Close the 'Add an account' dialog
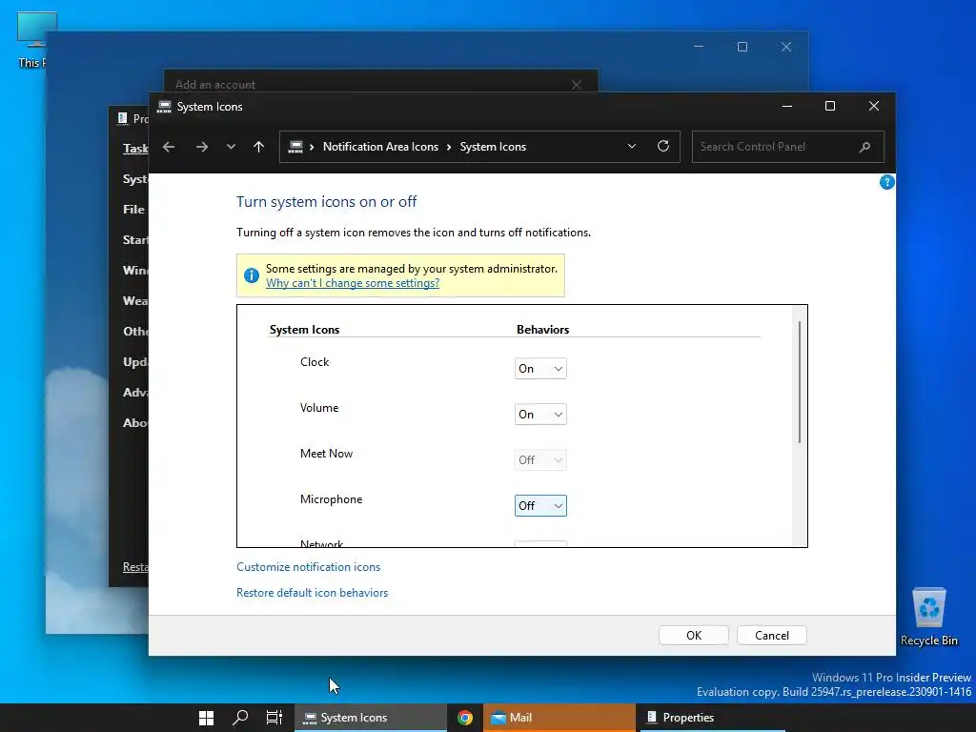 pyautogui.click(x=577, y=85)
